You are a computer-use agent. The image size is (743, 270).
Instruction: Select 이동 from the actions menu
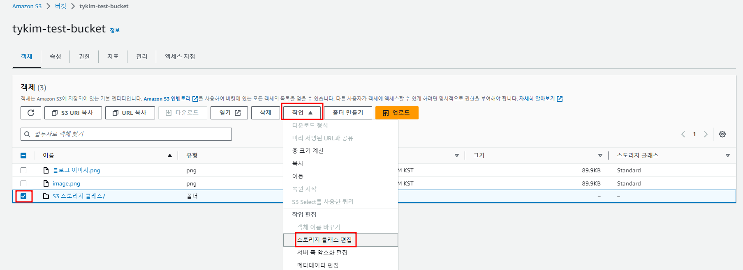[340, 176]
